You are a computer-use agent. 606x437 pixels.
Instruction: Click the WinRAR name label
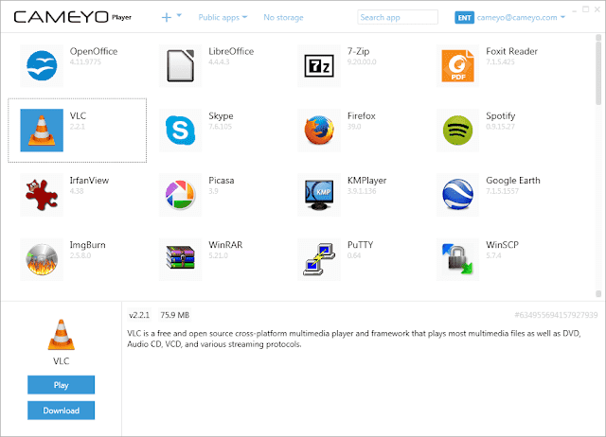[x=225, y=245]
